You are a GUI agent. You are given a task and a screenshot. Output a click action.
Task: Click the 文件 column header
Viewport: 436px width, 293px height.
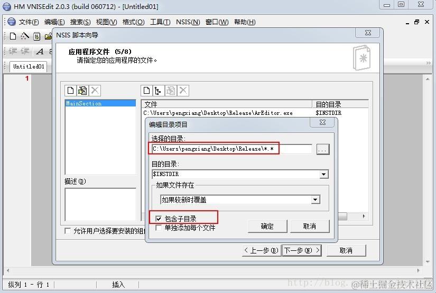(x=227, y=104)
